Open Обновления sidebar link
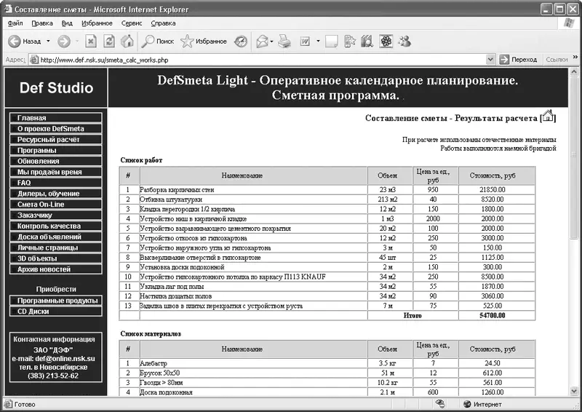582x412 pixels. [x=56, y=161]
